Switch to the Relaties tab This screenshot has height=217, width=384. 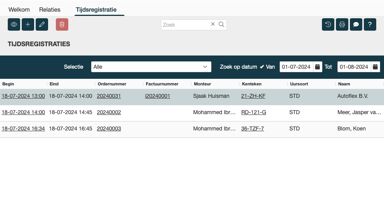click(x=50, y=10)
